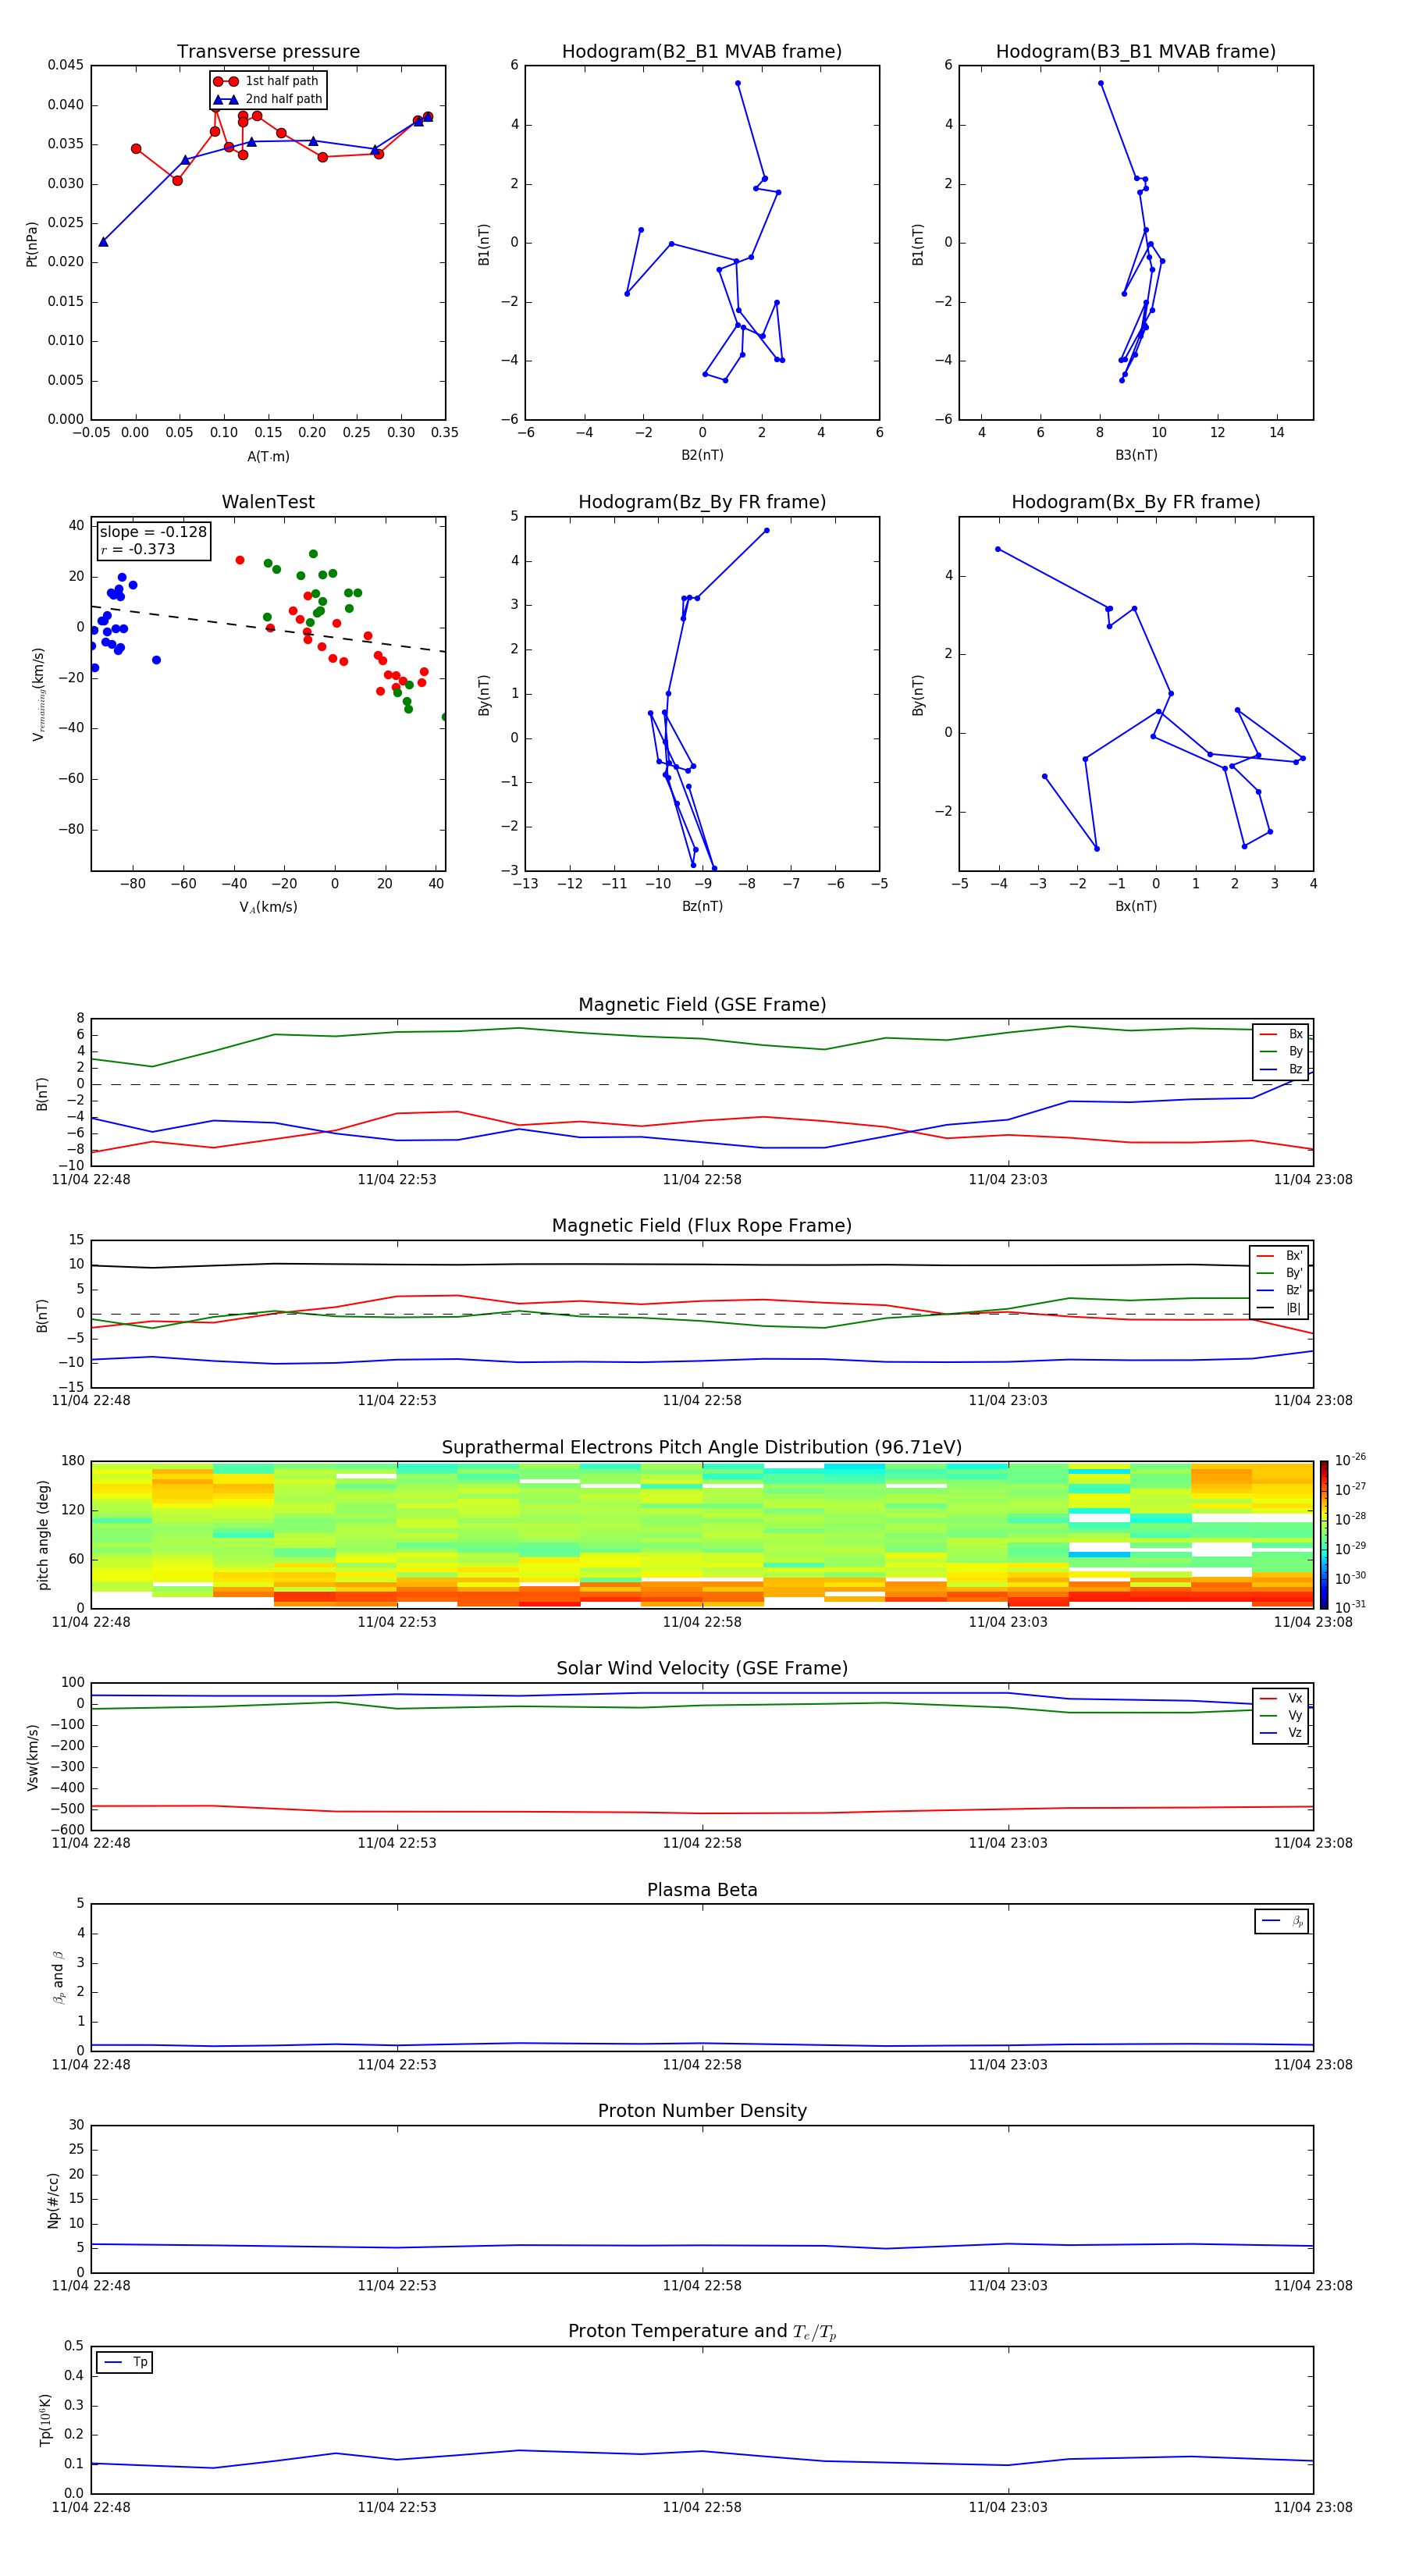
Task: Click the 'Solar Wind Velocity (GSE Frame)' title
Action: pos(702,1668)
